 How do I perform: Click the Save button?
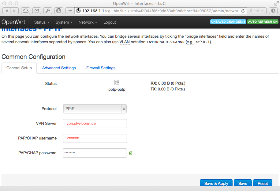click(243, 183)
